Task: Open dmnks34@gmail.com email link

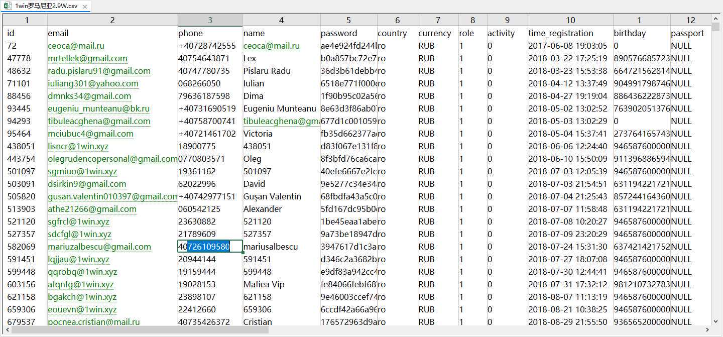Action: pos(89,96)
